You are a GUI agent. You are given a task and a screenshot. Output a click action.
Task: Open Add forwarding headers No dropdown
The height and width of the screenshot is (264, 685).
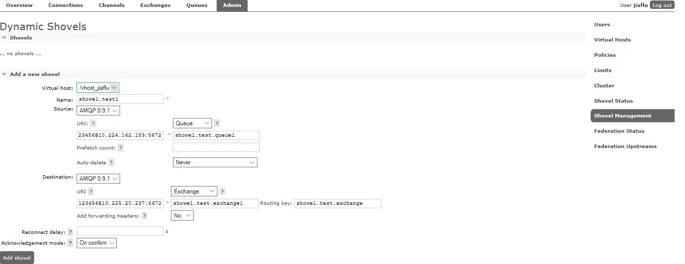pyautogui.click(x=182, y=216)
